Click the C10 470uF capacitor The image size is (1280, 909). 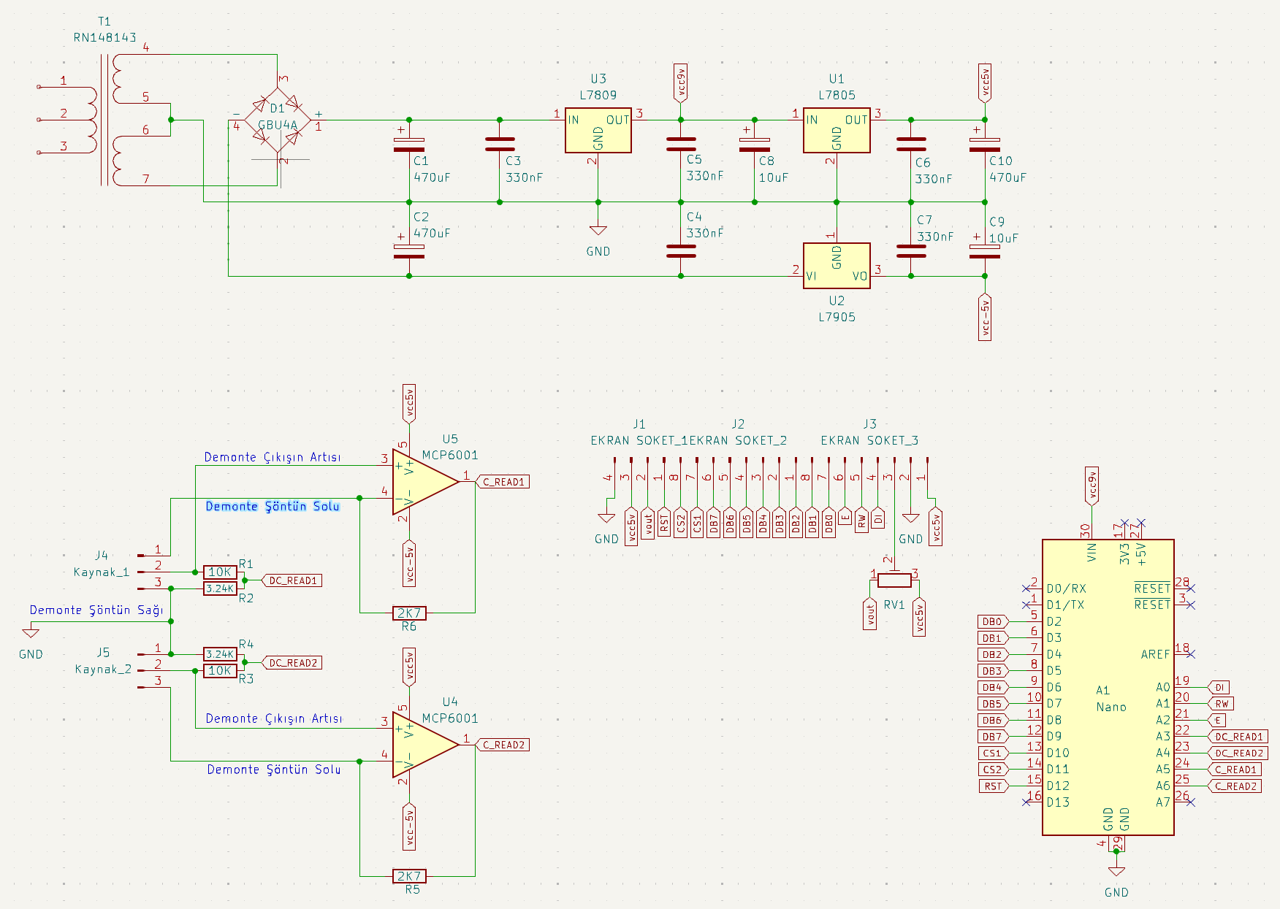coord(985,144)
